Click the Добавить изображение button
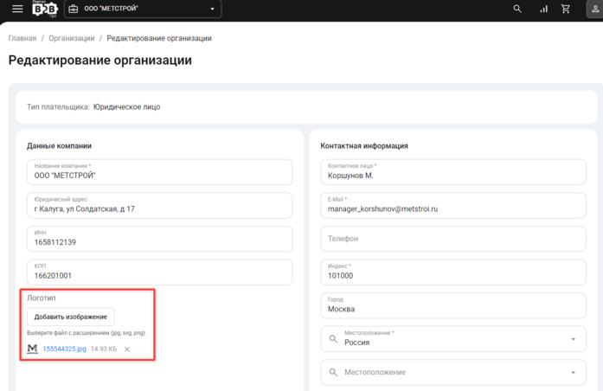This screenshot has width=603, height=391. tap(71, 317)
